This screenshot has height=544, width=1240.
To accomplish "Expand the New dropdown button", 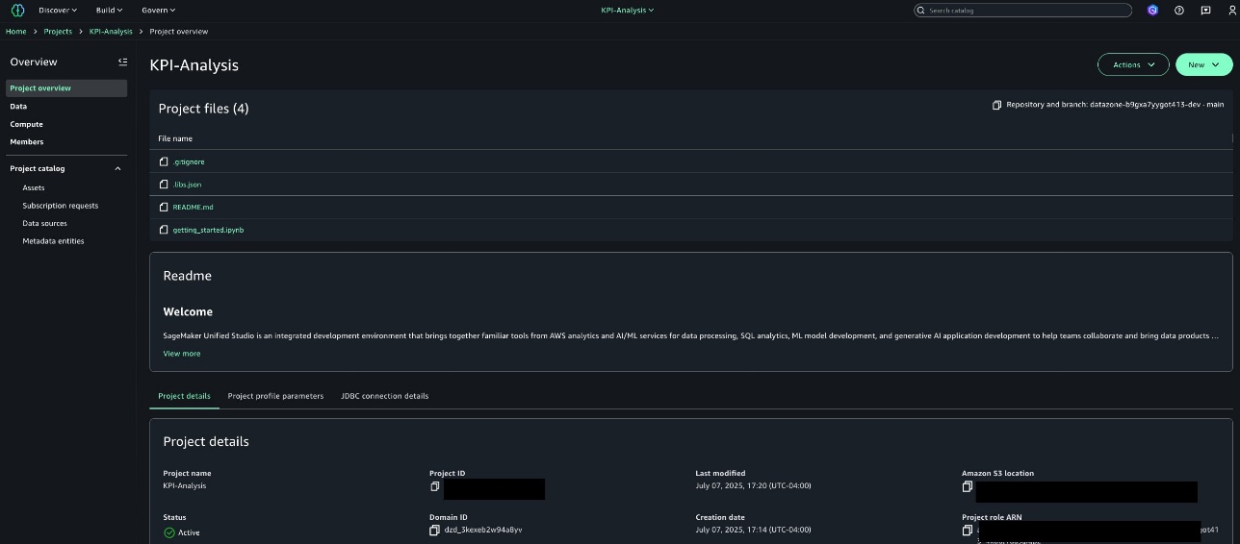I will click(1203, 64).
